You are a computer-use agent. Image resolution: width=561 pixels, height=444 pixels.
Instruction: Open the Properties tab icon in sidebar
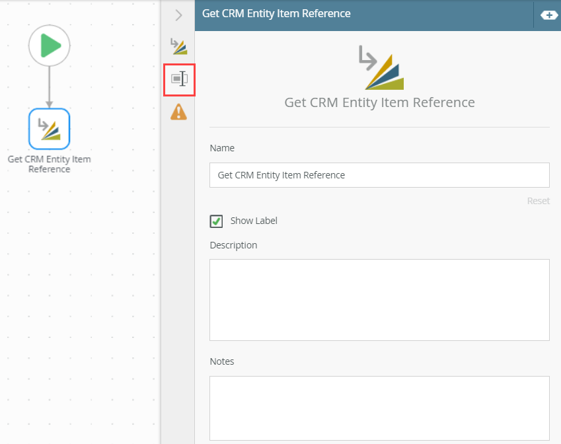[x=179, y=79]
